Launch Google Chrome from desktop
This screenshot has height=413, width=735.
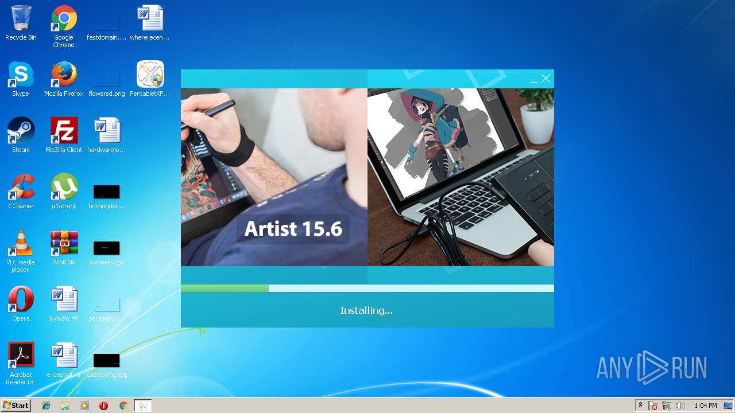64,26
